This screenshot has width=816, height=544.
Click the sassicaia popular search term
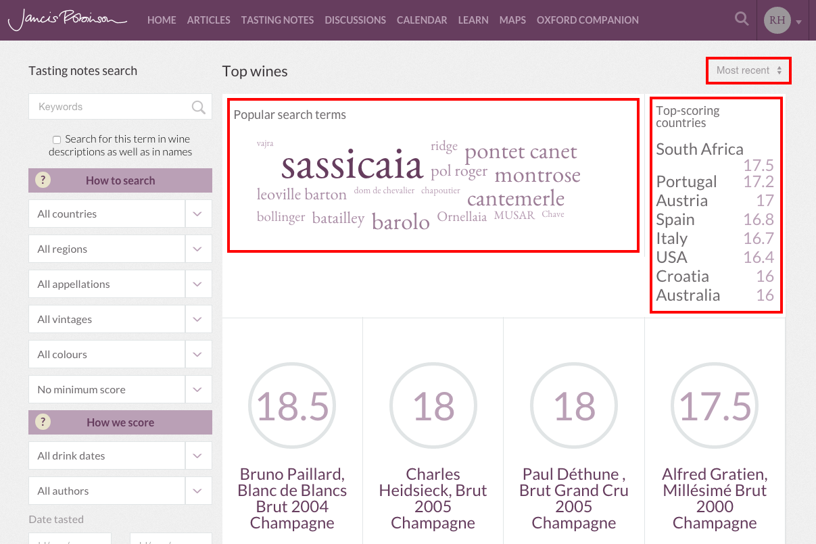tap(352, 165)
